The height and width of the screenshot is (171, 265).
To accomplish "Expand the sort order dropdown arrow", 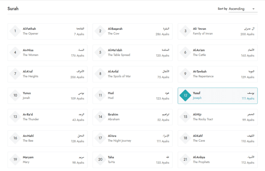I will point(253,9).
